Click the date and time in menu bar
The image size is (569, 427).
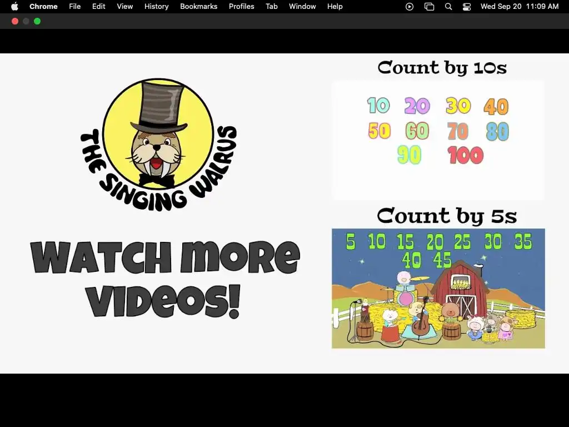click(520, 7)
